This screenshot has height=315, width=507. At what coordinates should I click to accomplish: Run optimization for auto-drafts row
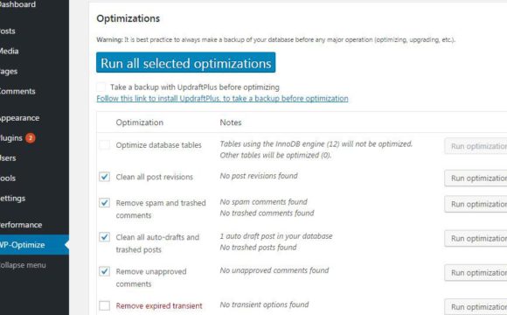476,238
